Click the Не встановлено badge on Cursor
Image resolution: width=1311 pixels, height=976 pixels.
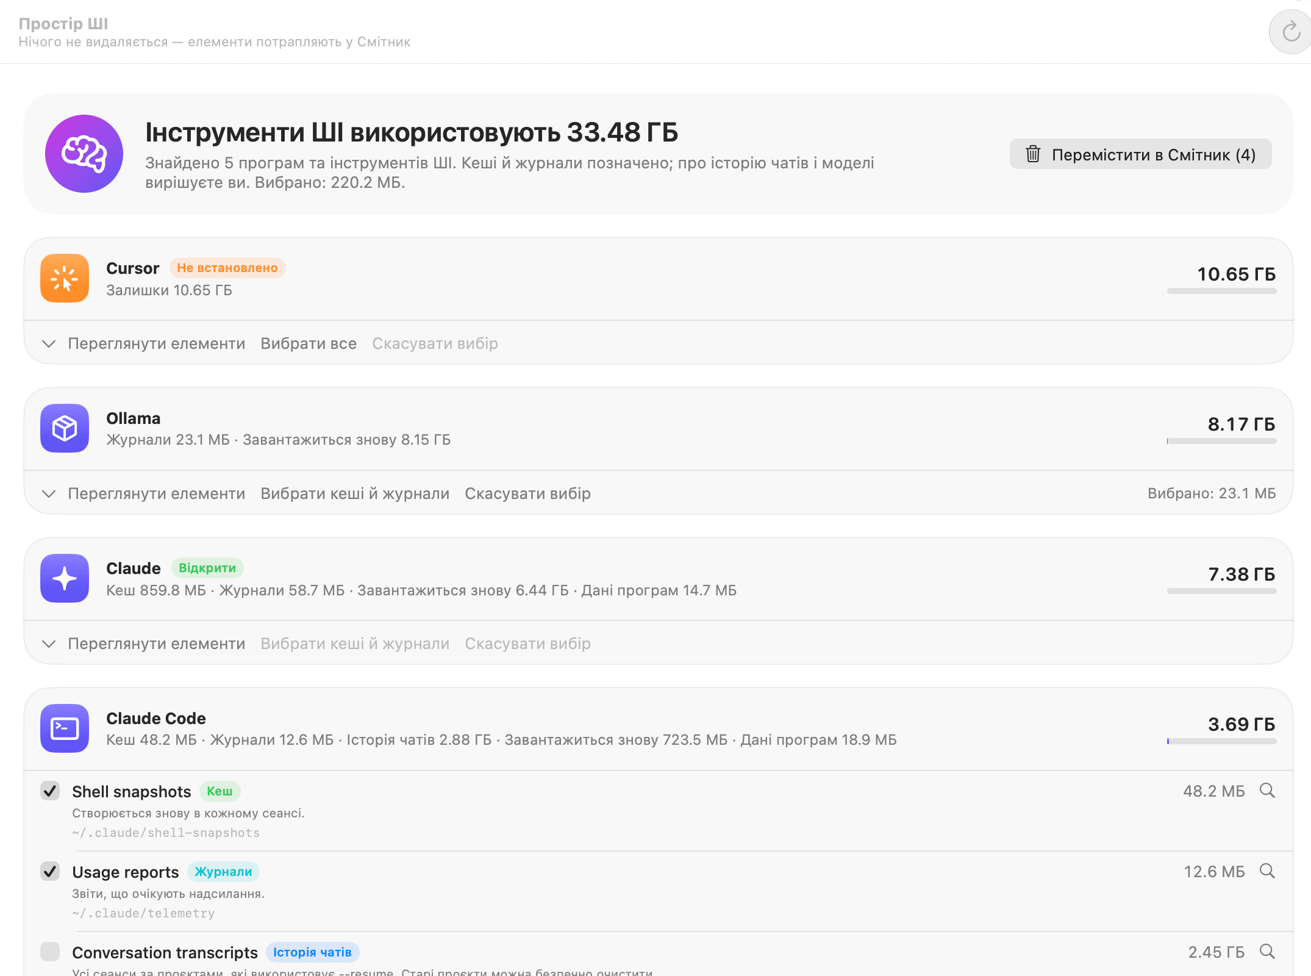[227, 268]
